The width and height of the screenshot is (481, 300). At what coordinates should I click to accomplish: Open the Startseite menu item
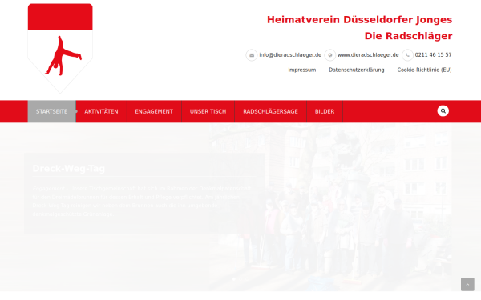(52, 111)
